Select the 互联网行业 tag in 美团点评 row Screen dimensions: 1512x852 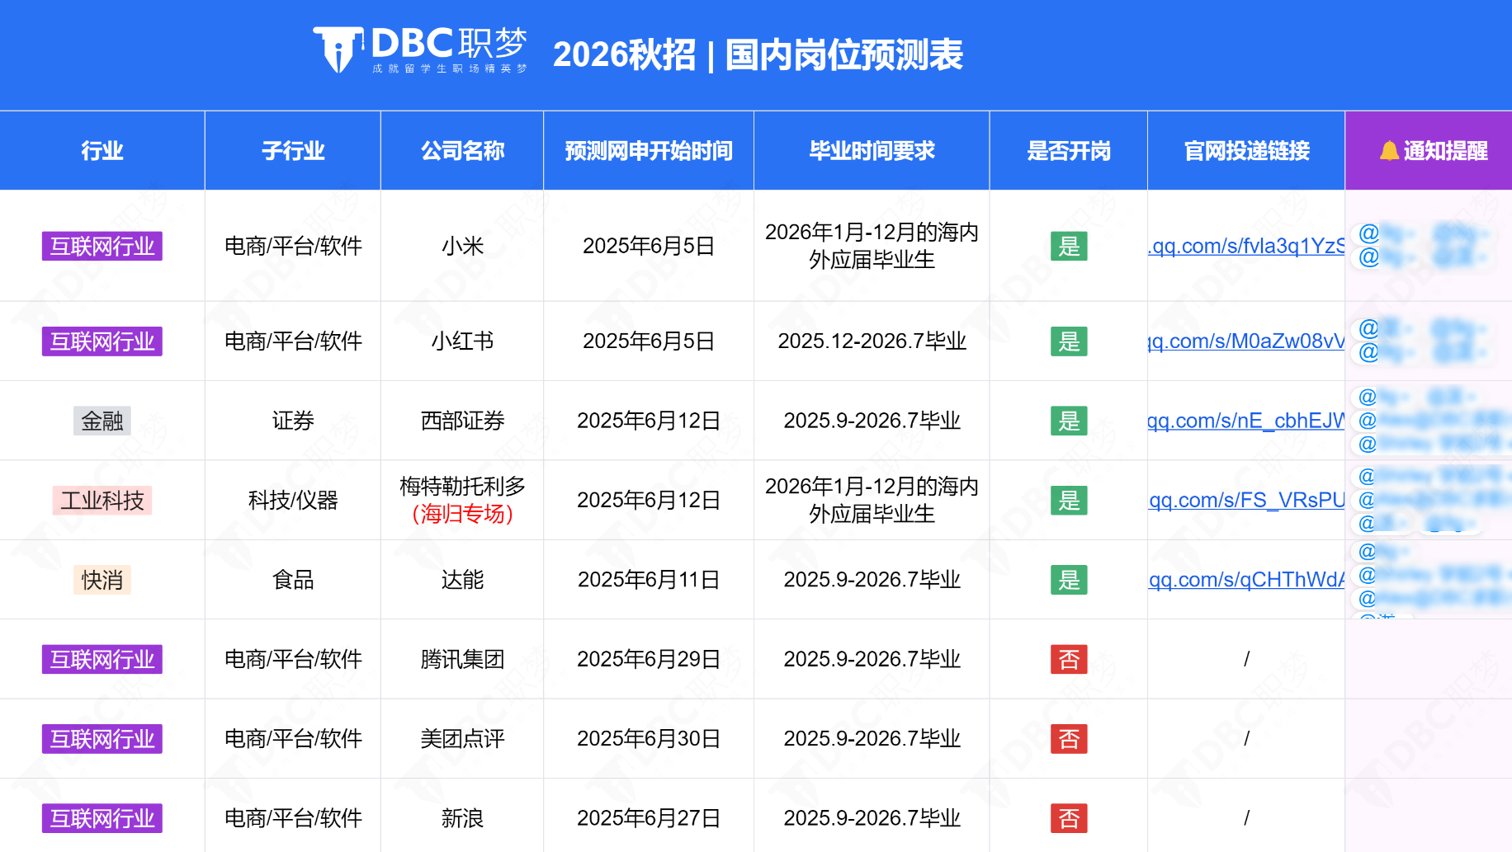point(102,738)
